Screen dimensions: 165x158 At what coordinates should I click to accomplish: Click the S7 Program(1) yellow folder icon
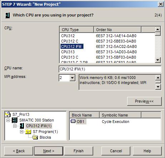28,132
